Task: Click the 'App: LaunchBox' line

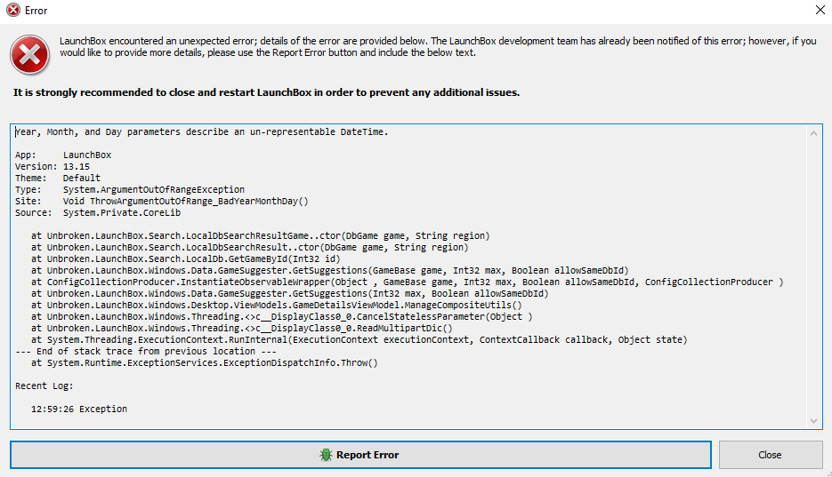Action: 63,155
